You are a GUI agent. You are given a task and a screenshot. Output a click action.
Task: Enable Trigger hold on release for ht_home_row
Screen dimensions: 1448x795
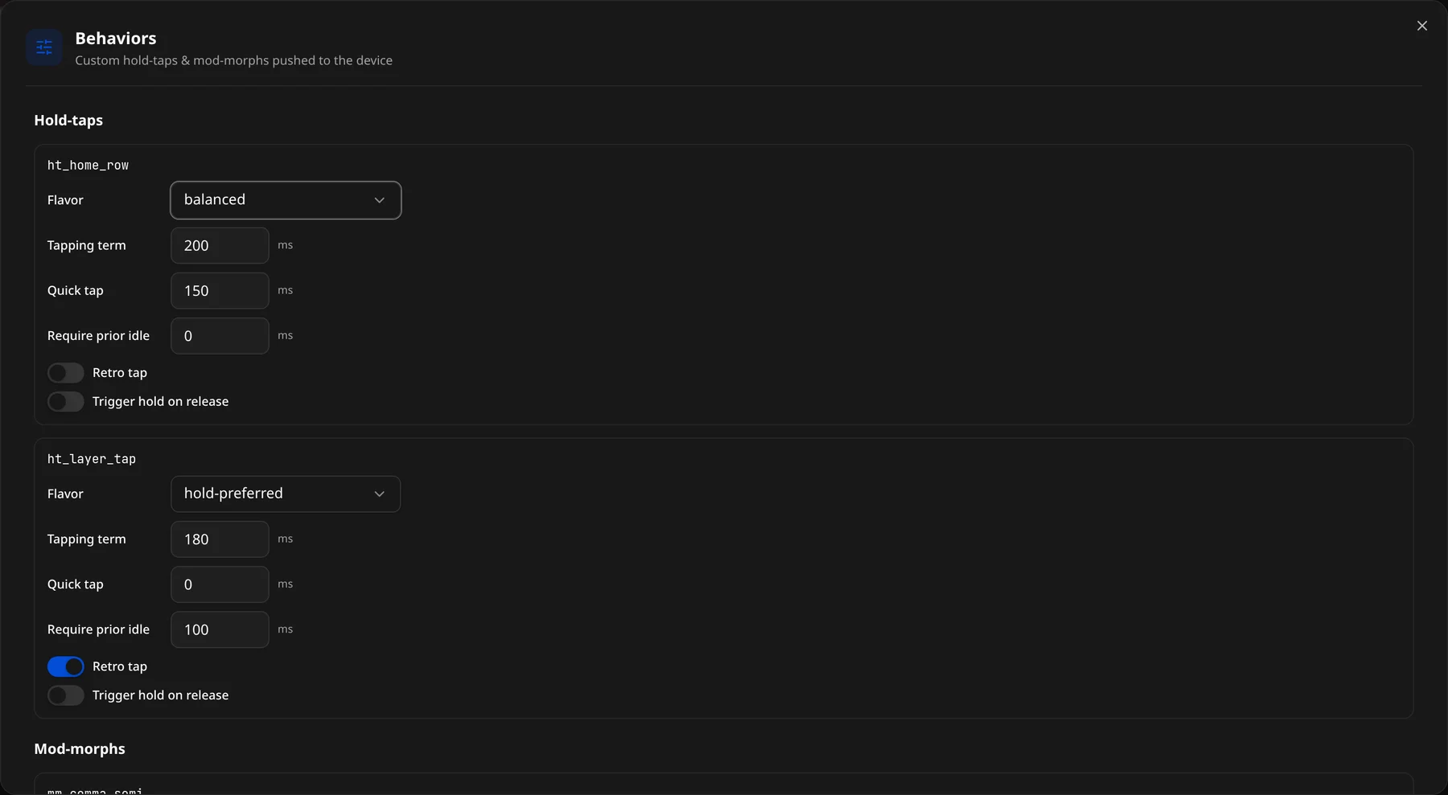click(66, 402)
